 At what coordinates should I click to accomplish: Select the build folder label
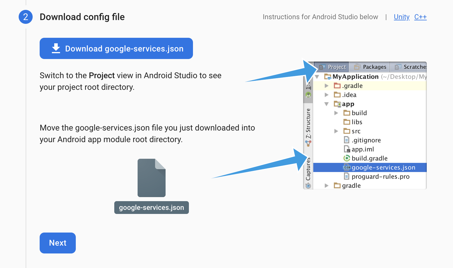[x=359, y=113]
